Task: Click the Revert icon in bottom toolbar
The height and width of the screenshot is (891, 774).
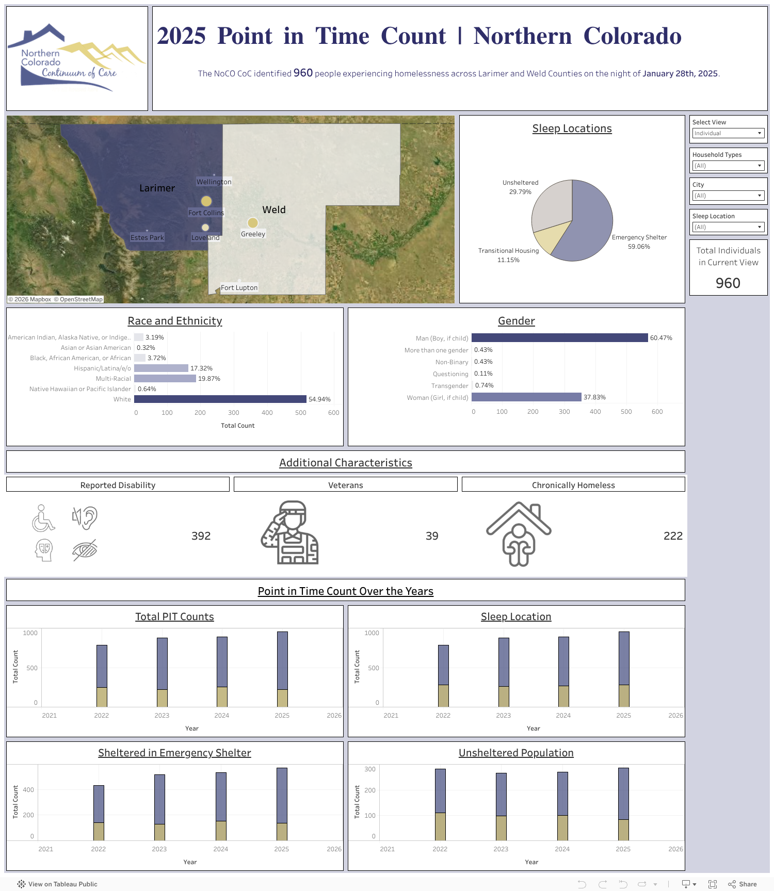Action: (x=623, y=884)
